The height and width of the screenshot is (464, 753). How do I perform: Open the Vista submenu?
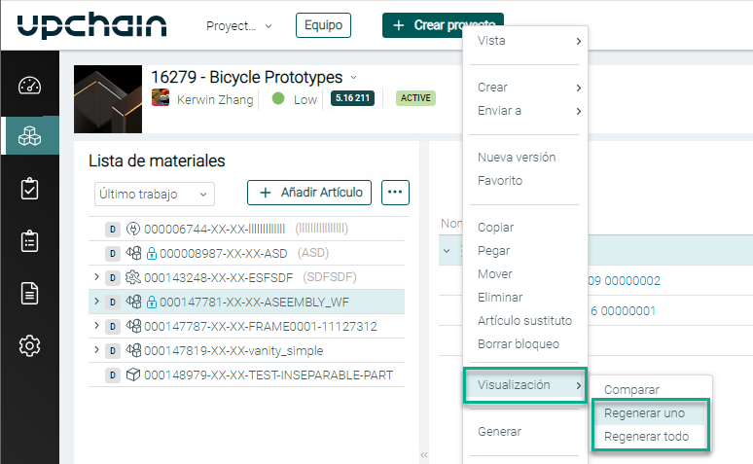[x=525, y=41]
